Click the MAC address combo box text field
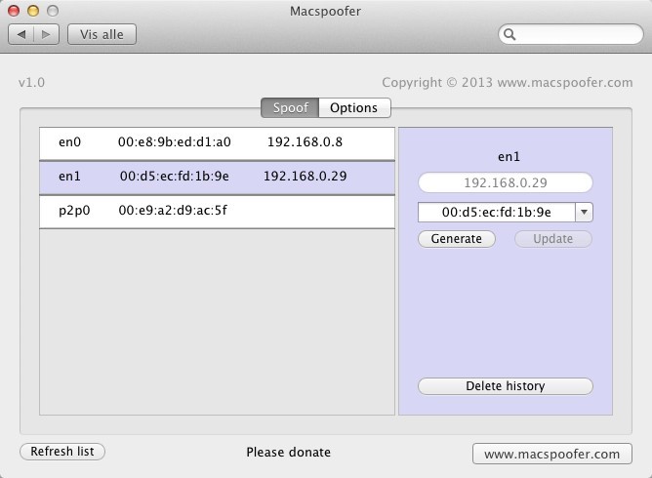The image size is (652, 478). tap(497, 213)
